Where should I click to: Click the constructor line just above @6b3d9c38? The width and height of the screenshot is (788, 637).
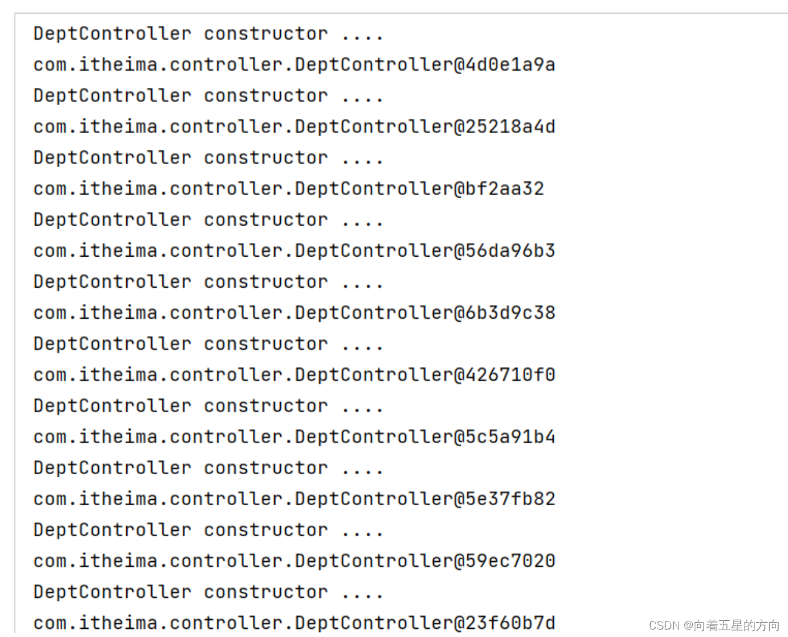click(x=208, y=282)
